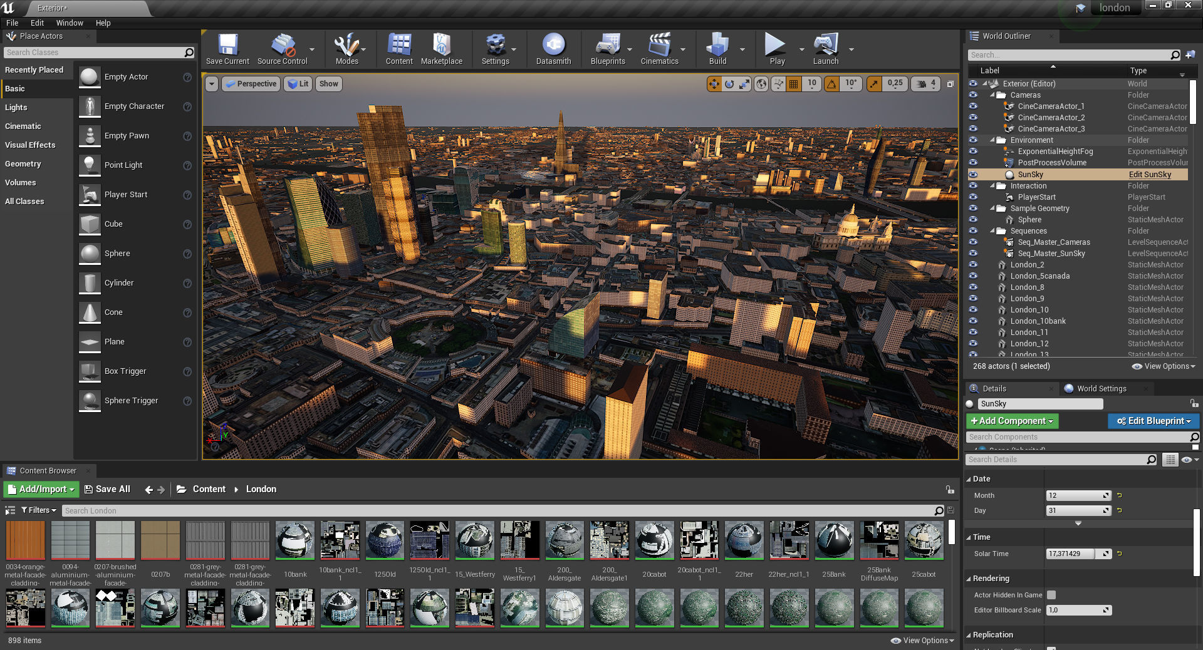Screen dimensions: 1203x650
Task: Select the rotate gizmo icon in viewport
Action: click(729, 84)
